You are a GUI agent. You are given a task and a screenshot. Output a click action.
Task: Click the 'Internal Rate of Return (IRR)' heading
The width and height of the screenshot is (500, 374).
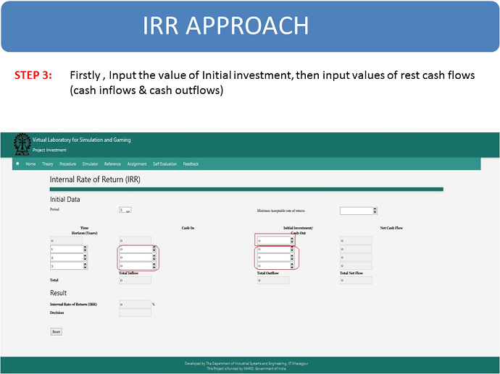95,179
